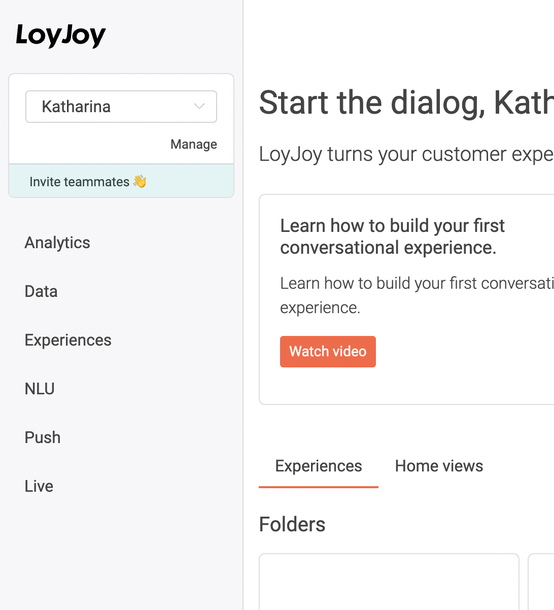Open the Katharina account dropdown
Viewport: 554px width, 610px height.
[x=121, y=107]
